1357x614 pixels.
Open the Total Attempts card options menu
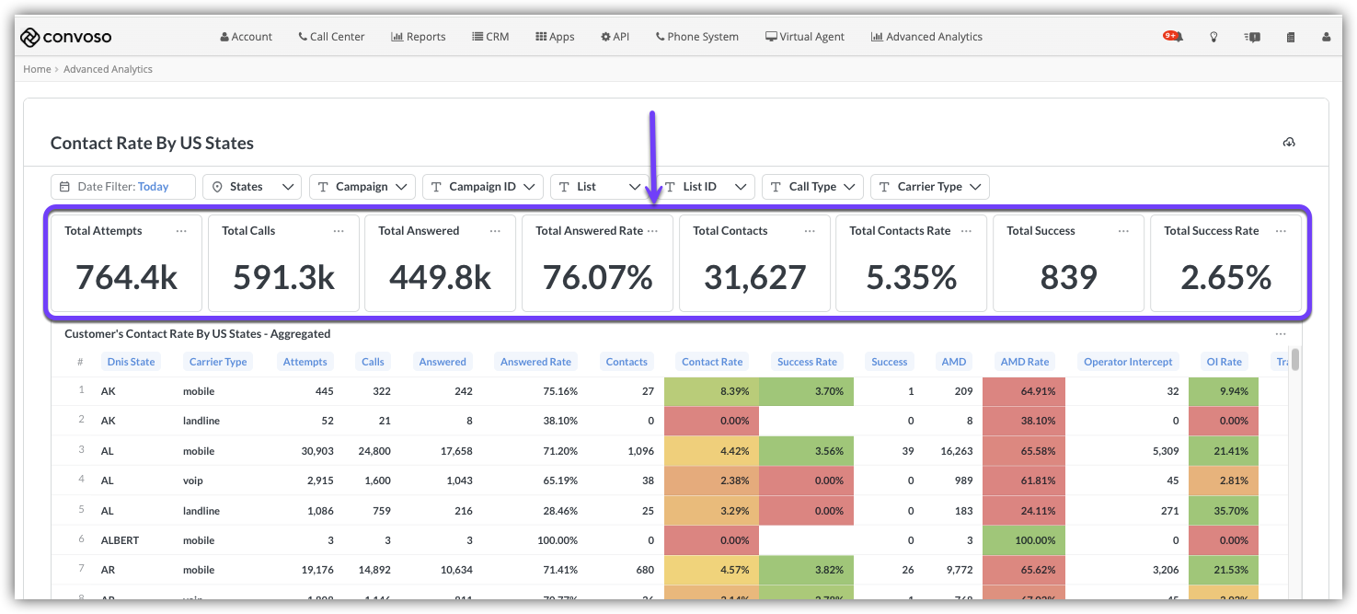181,231
